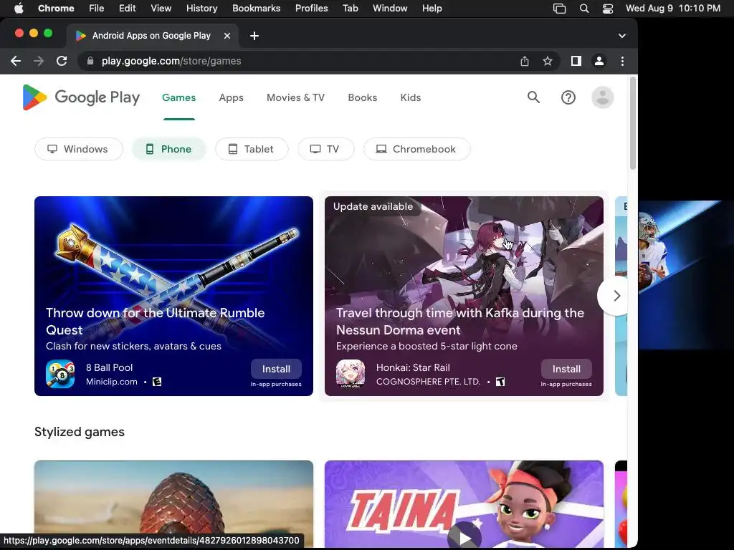Open the Kafka Nessun Dorma event card
734x550 pixels.
pyautogui.click(x=464, y=296)
